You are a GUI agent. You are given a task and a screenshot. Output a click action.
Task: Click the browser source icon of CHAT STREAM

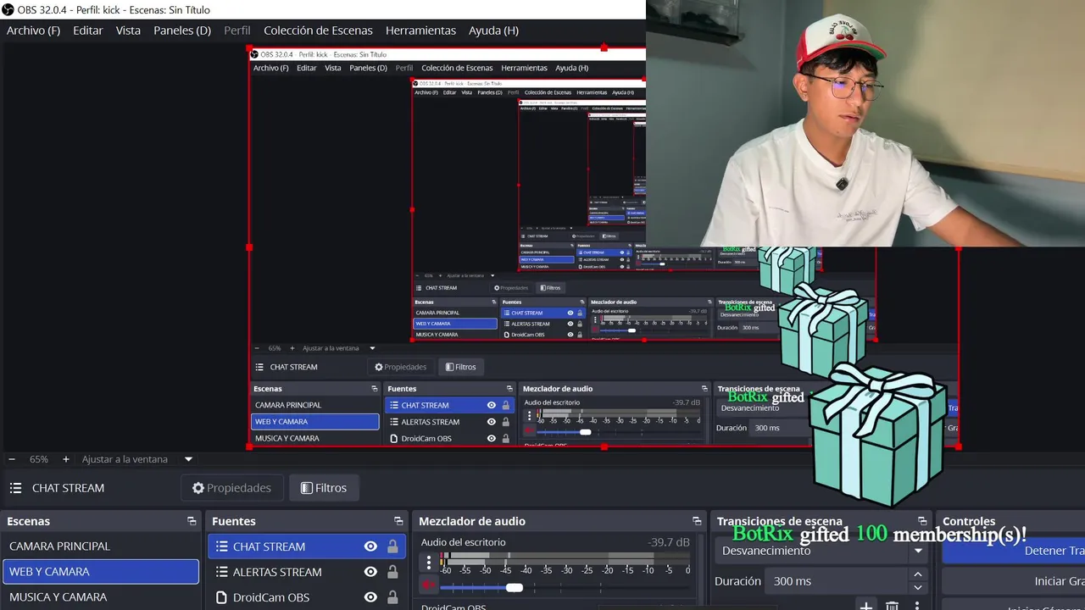[x=222, y=546]
